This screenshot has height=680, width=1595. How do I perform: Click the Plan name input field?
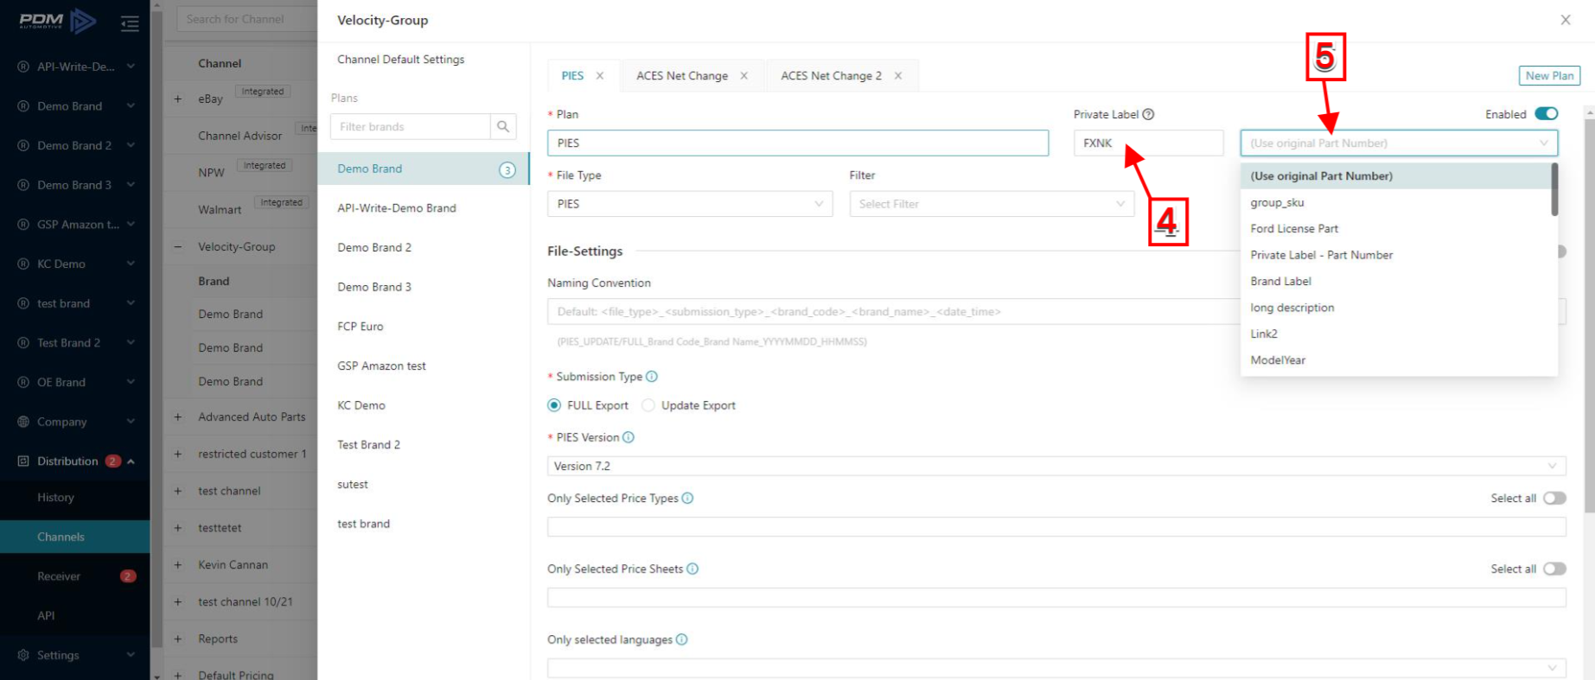798,143
